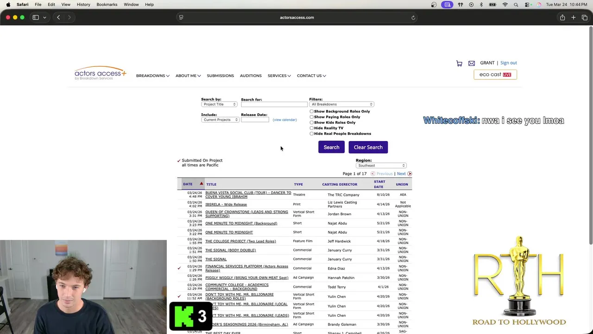Click the Date sort arrow indicator
The height and width of the screenshot is (334, 593).
201,184
